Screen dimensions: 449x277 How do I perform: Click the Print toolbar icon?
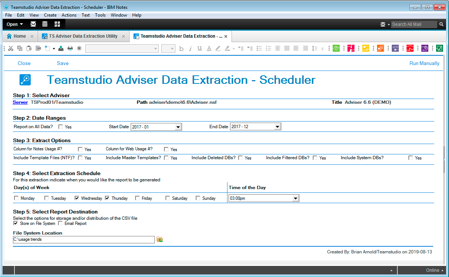[x=70, y=48]
